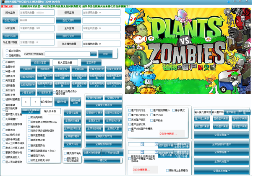Click the 自定义星星 button
The image size is (253, 176).
pyautogui.click(x=40, y=63)
